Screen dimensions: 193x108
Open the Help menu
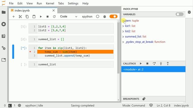click(x=85, y=3)
